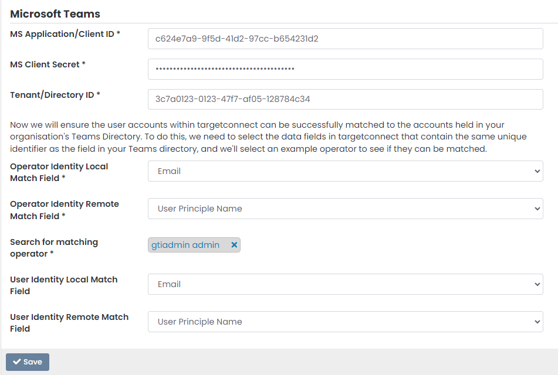The width and height of the screenshot is (558, 375).
Task: Click the Tenant/Directory ID label
Action: [55, 95]
